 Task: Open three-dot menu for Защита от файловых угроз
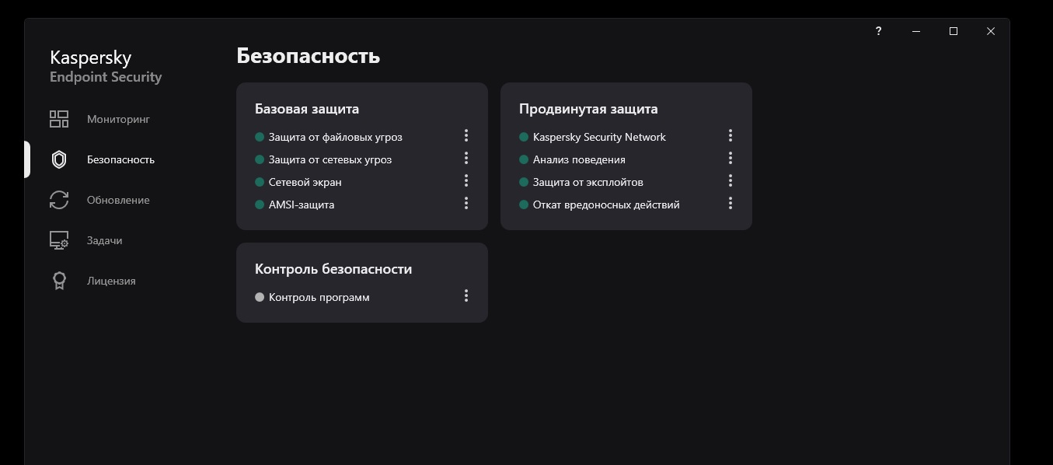466,136
